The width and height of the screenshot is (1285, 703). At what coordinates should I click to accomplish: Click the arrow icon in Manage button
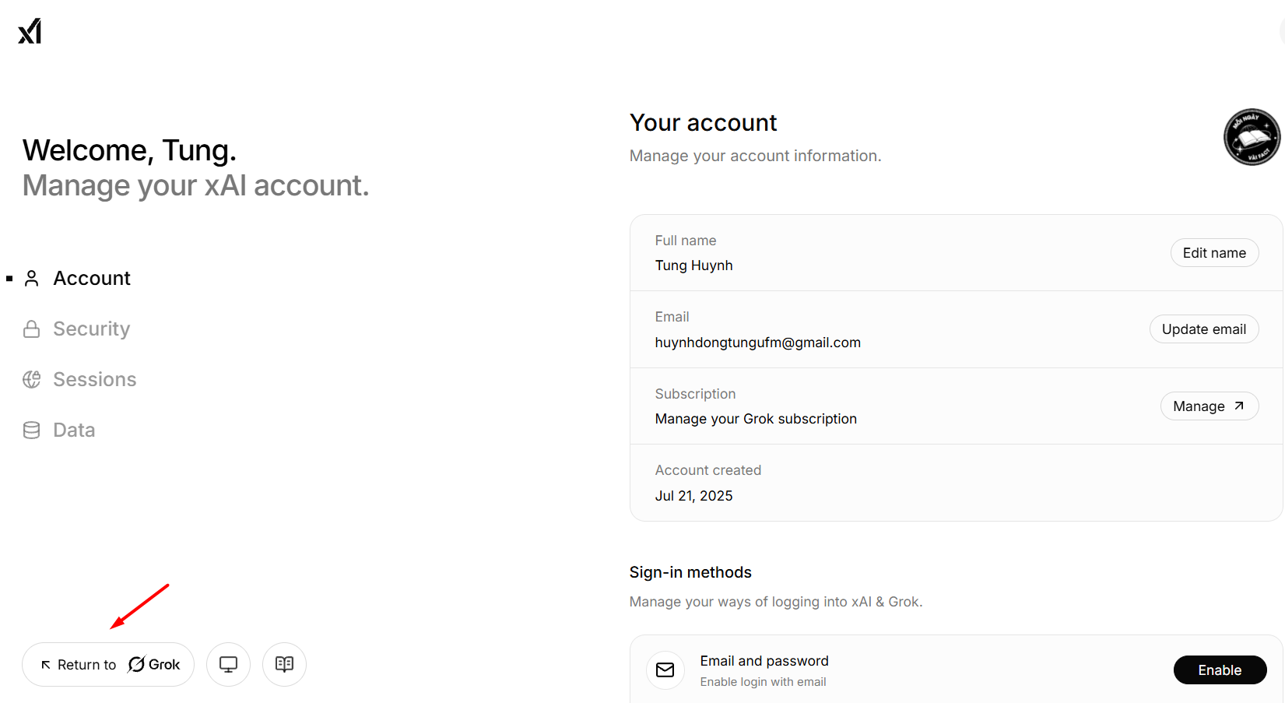[1239, 406]
